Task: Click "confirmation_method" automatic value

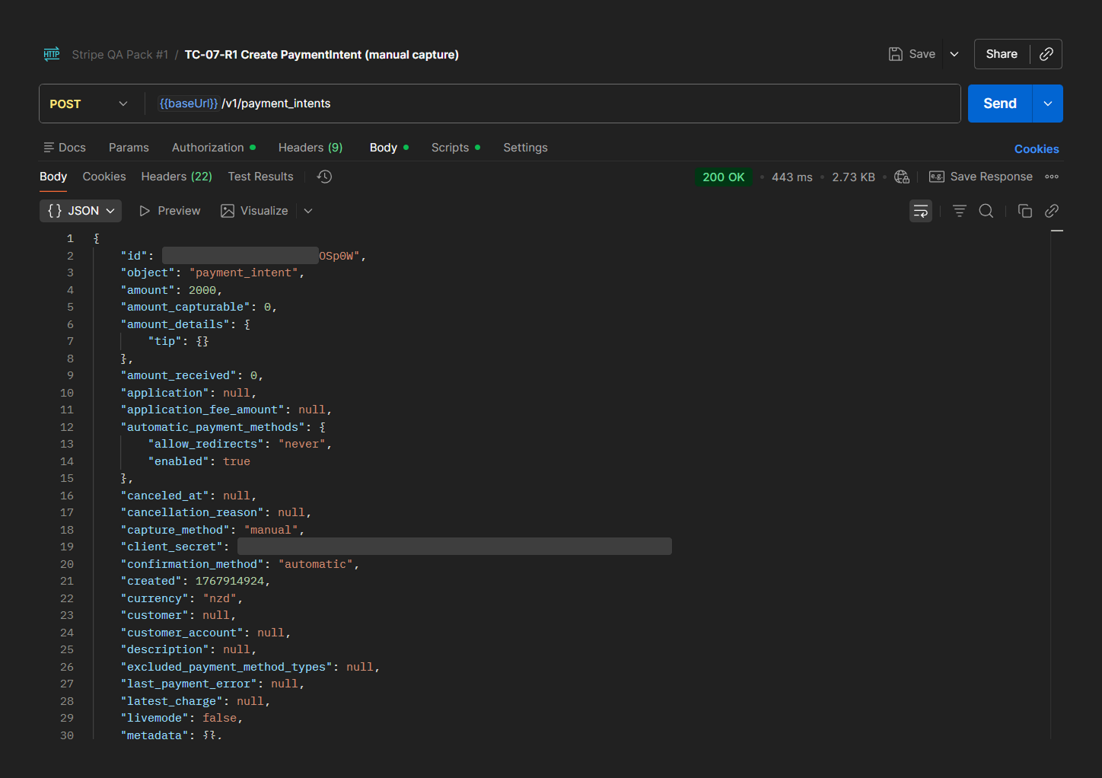Action: coord(316,564)
